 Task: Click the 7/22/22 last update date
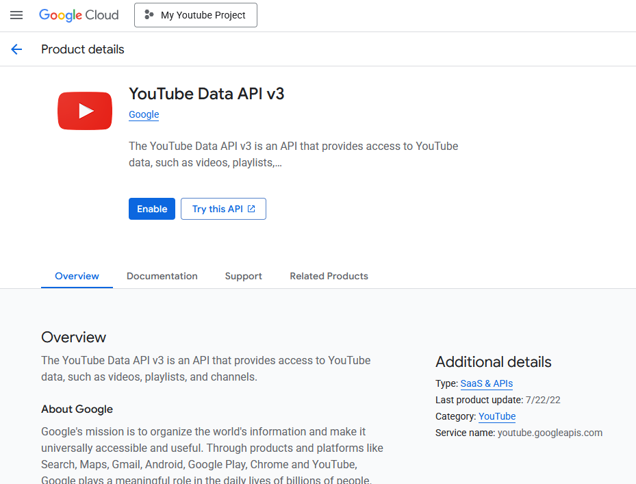click(x=543, y=400)
